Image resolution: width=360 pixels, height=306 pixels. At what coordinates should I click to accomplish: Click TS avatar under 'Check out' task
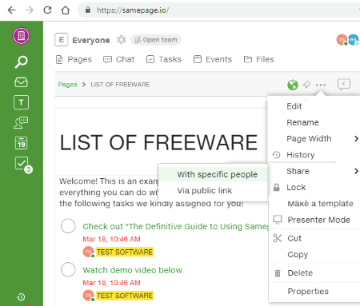[x=89, y=252]
